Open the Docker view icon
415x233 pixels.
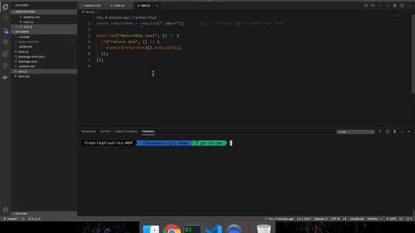tap(5, 77)
